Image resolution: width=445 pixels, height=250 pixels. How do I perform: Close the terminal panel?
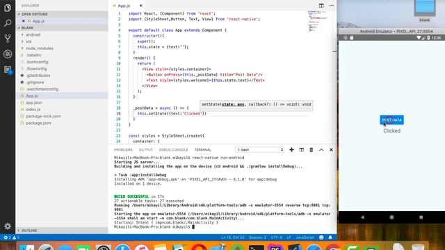[x=331, y=150]
